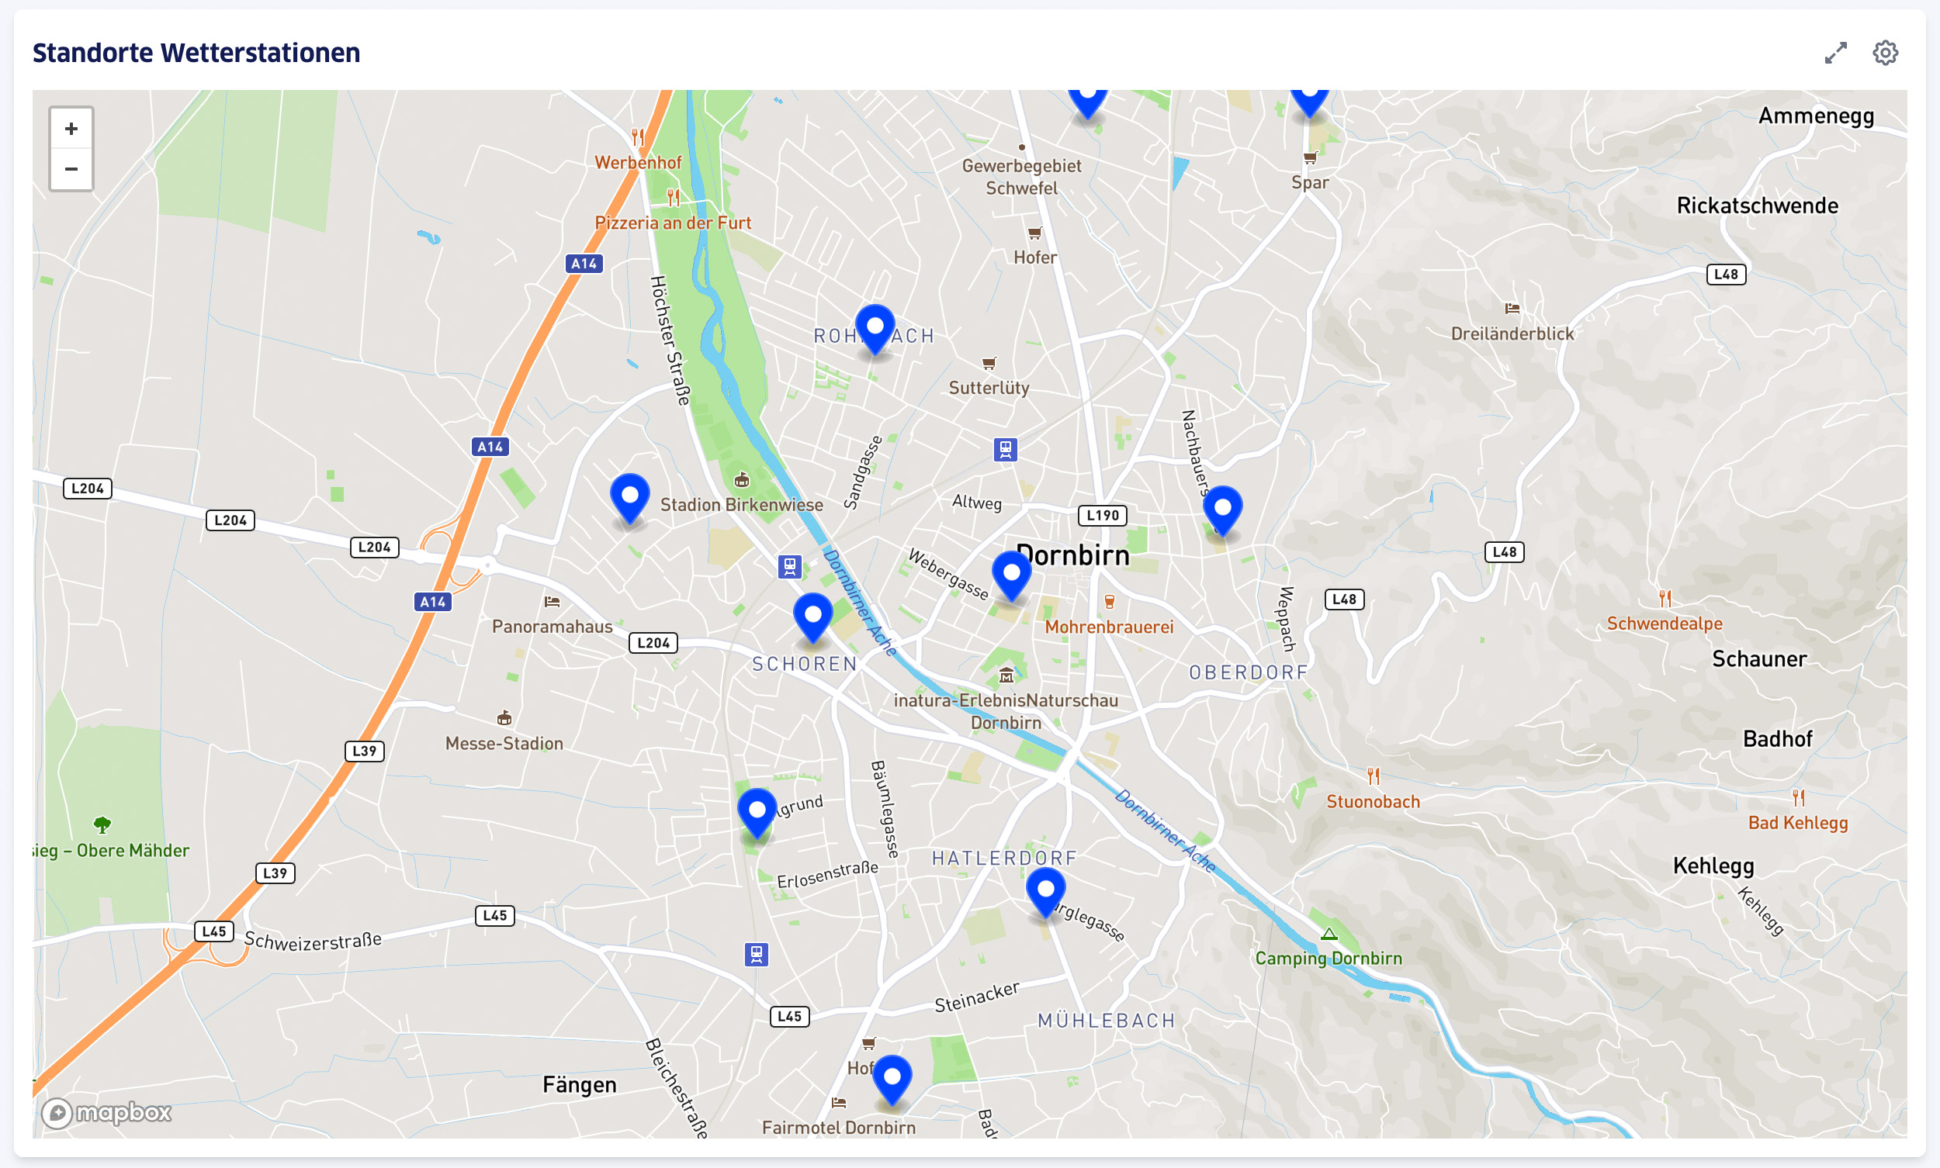The height and width of the screenshot is (1168, 1940).
Task: Click the Standorte Wetterstationen title
Action: (x=196, y=53)
